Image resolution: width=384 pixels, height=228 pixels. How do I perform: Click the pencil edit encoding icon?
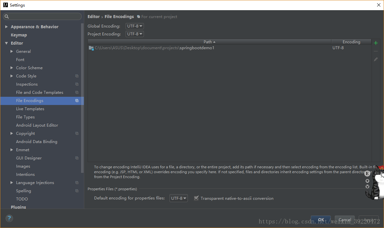[x=376, y=59]
